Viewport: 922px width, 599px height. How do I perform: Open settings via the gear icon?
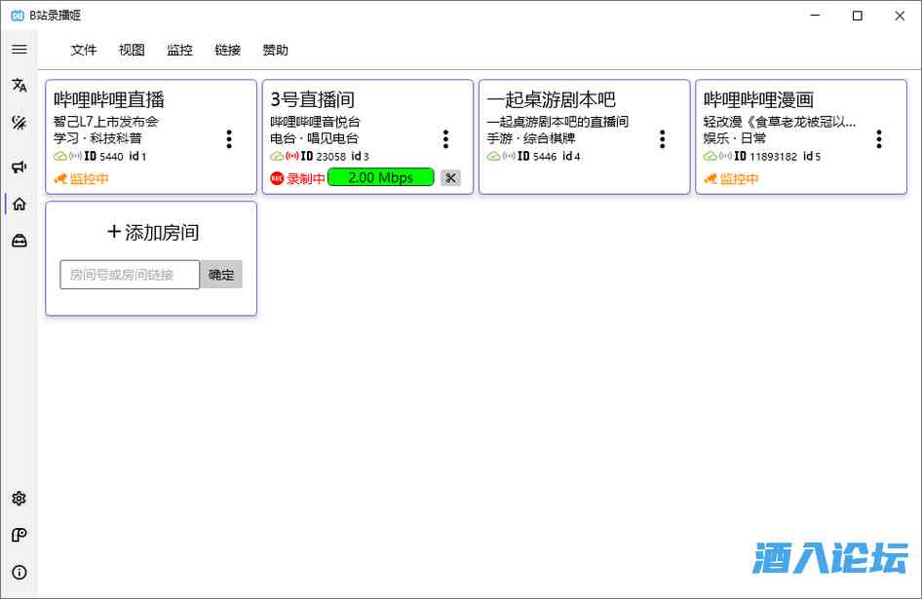[x=19, y=499]
